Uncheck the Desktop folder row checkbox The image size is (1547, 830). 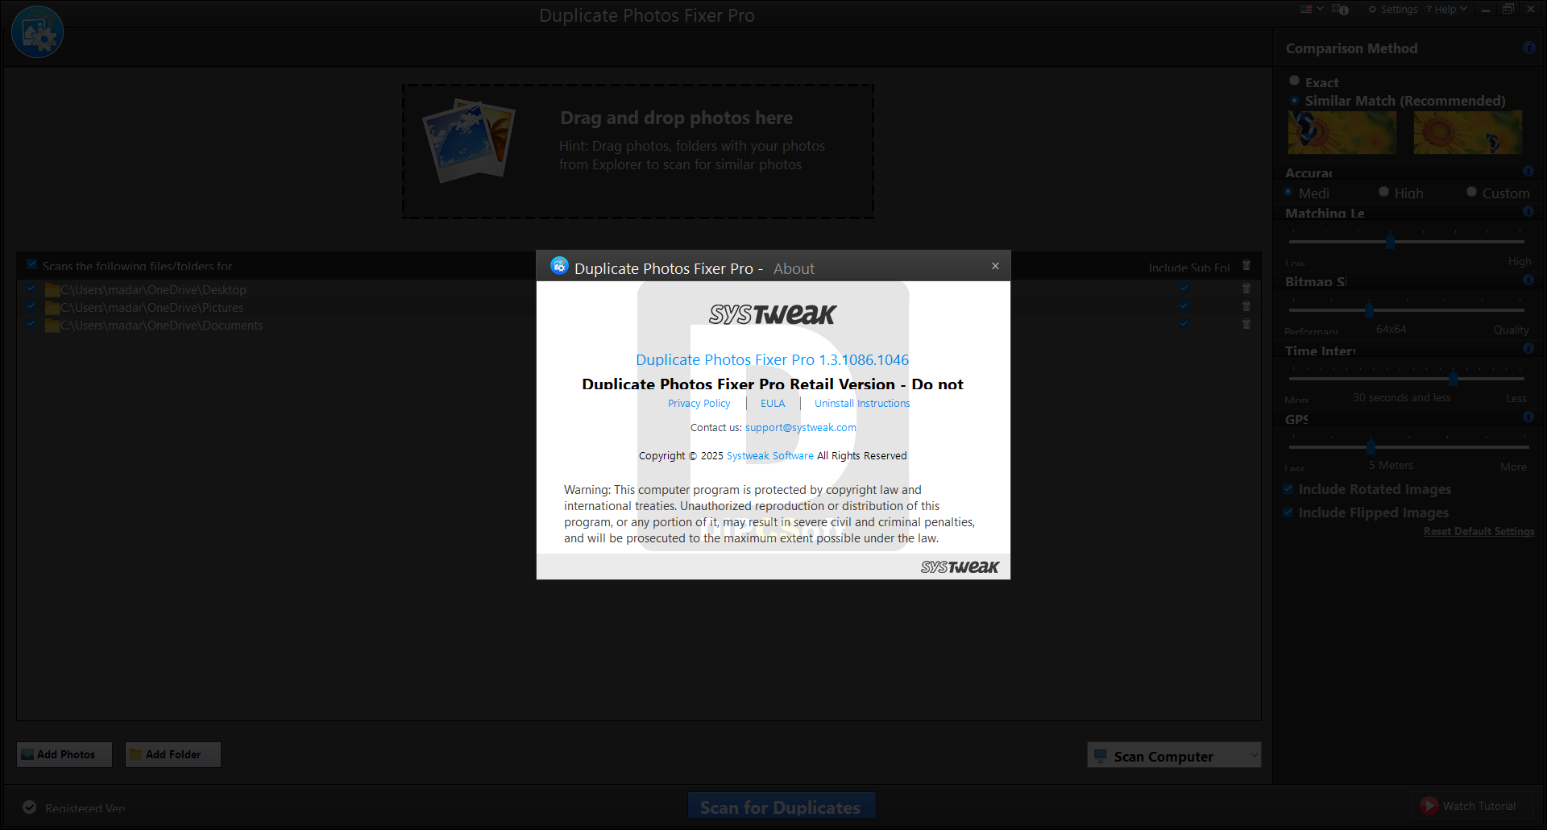point(31,288)
